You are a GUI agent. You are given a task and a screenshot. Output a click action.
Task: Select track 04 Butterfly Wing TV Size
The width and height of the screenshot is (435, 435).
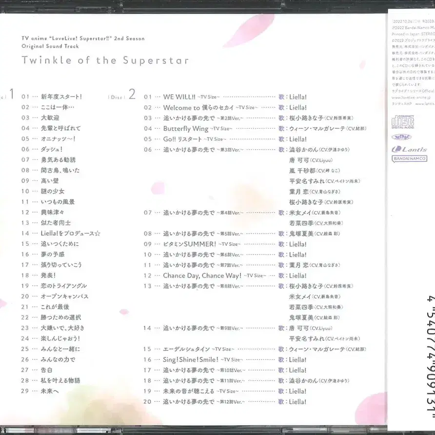tap(255, 128)
